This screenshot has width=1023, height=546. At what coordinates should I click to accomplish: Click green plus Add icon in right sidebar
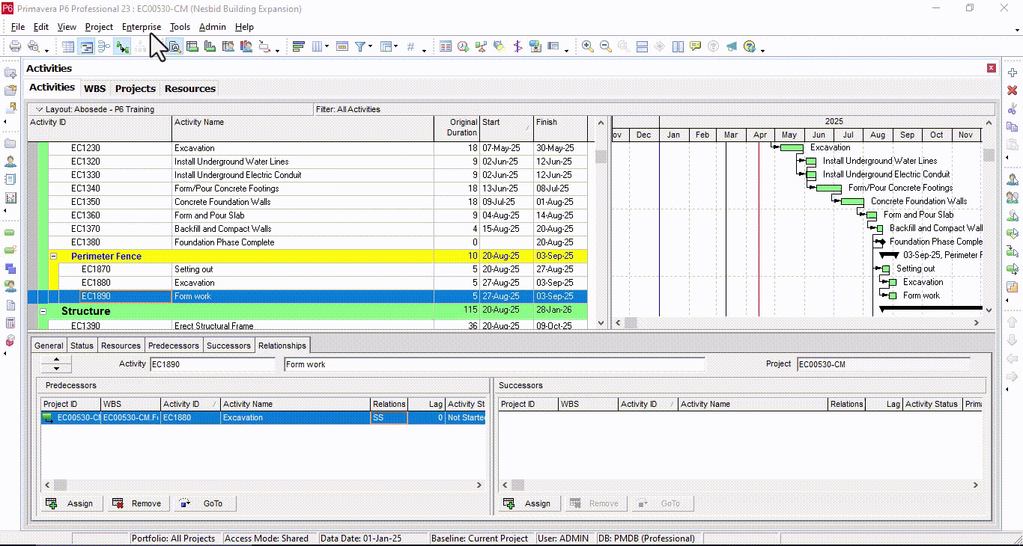1013,72
